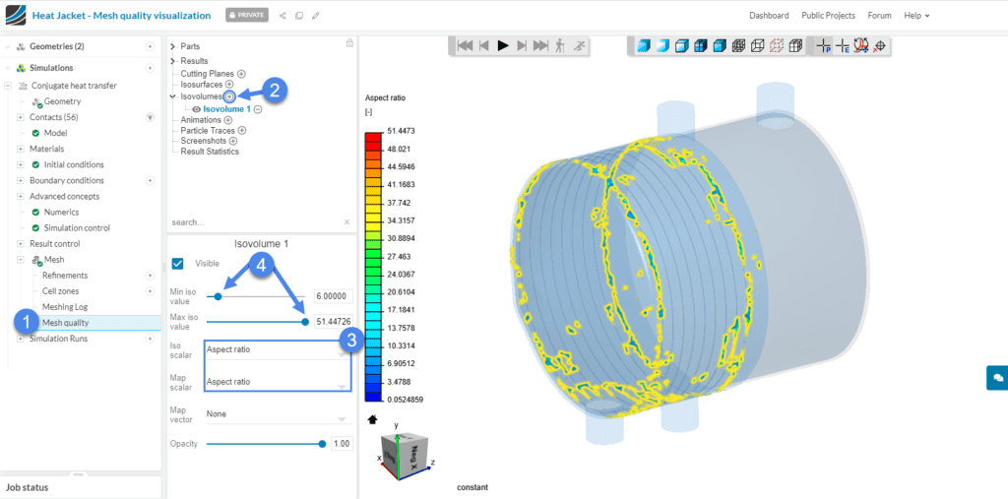Open the Help menu
The width and height of the screenshot is (1008, 499).
(x=916, y=16)
